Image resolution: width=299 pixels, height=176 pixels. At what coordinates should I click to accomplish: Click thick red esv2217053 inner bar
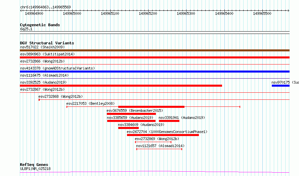152,107
